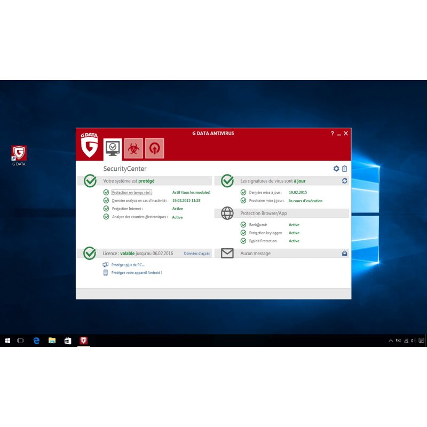Open the SecurityCenter monitor tab
This screenshot has width=427, height=427.
tap(113, 148)
